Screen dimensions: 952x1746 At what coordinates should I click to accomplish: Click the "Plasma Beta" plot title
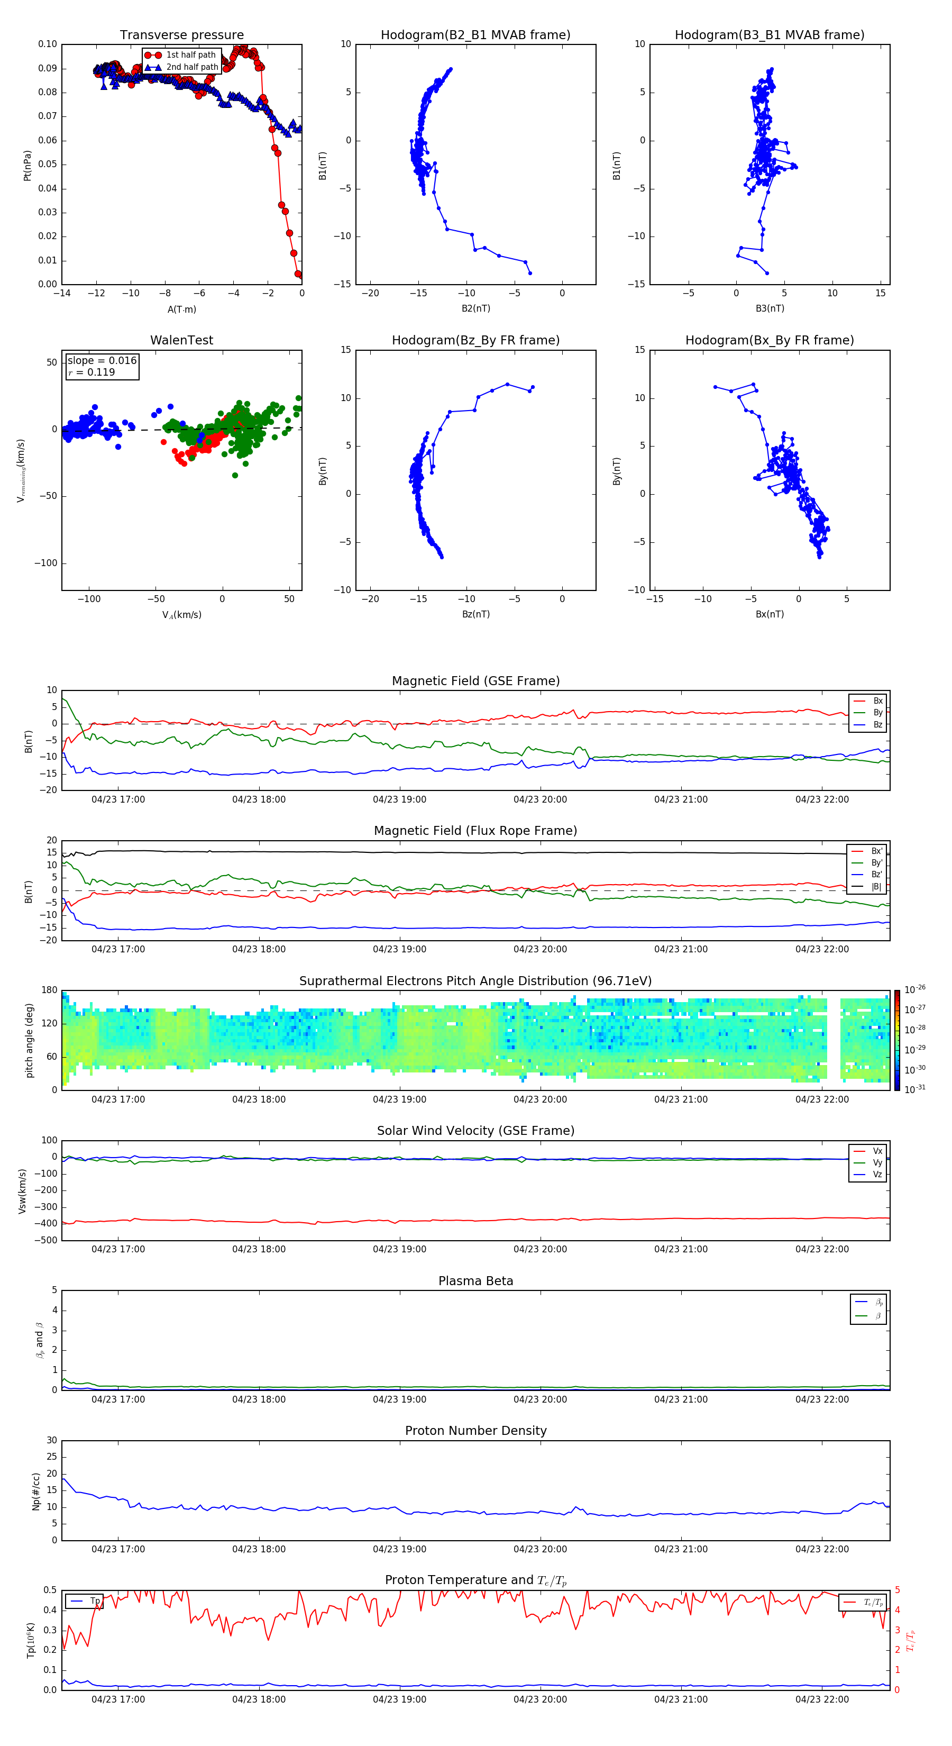tap(475, 1281)
